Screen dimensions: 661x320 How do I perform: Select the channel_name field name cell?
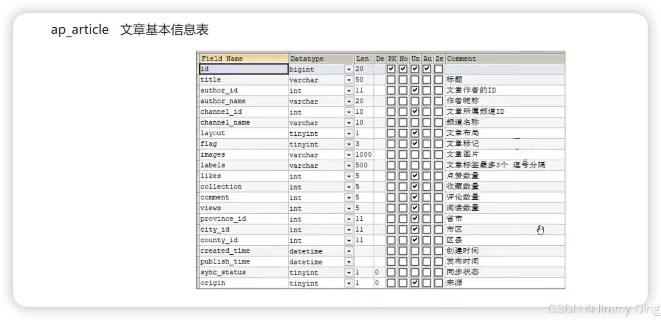tap(244, 122)
